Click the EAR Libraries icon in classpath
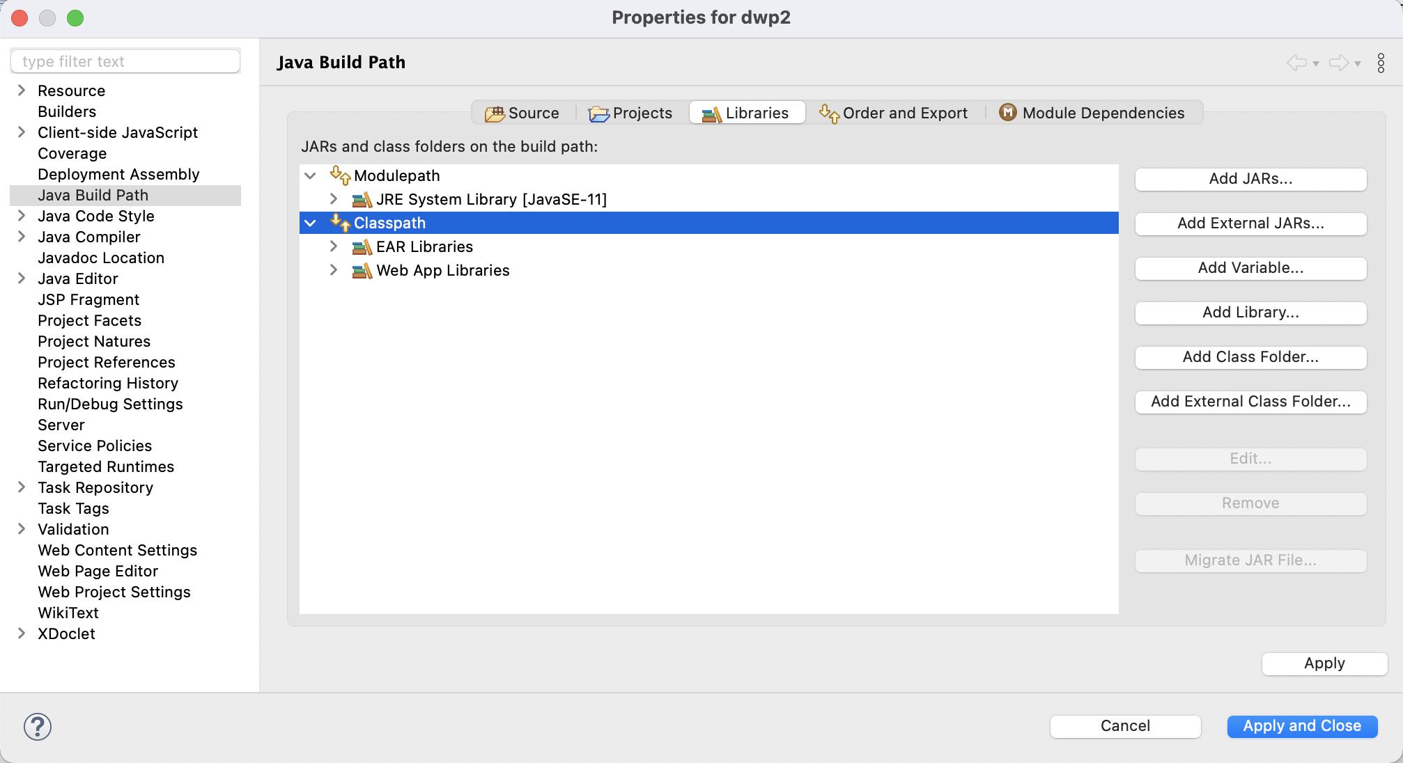 click(361, 246)
